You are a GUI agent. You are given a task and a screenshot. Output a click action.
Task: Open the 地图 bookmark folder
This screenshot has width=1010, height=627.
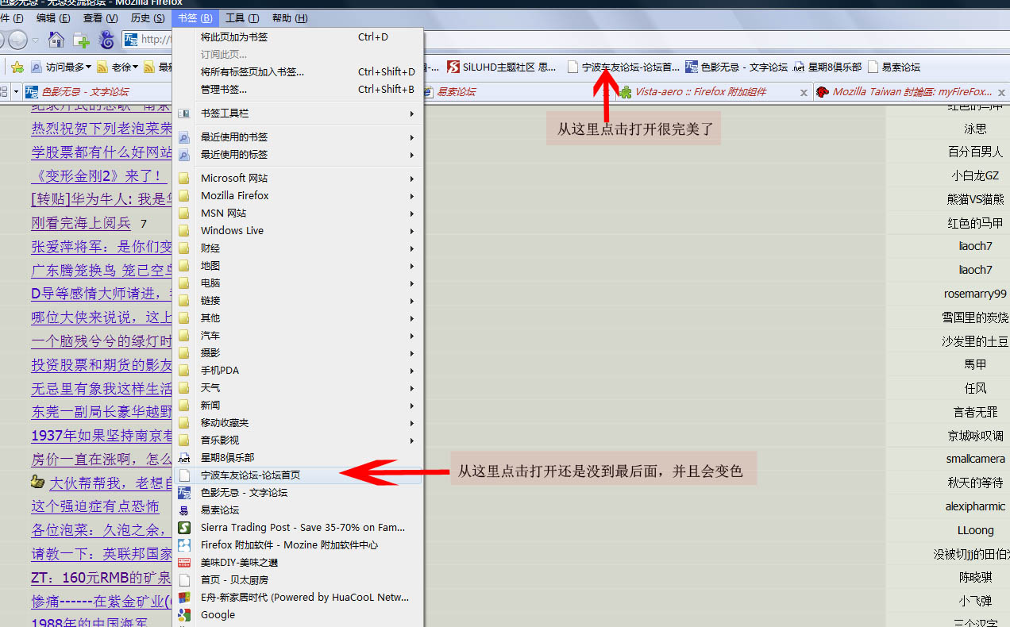click(298, 266)
